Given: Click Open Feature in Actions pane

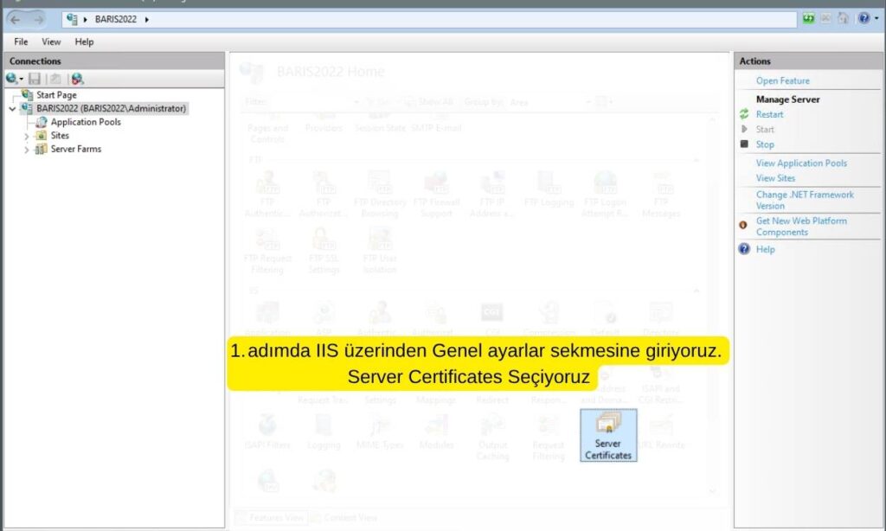Looking at the screenshot, I should [782, 80].
